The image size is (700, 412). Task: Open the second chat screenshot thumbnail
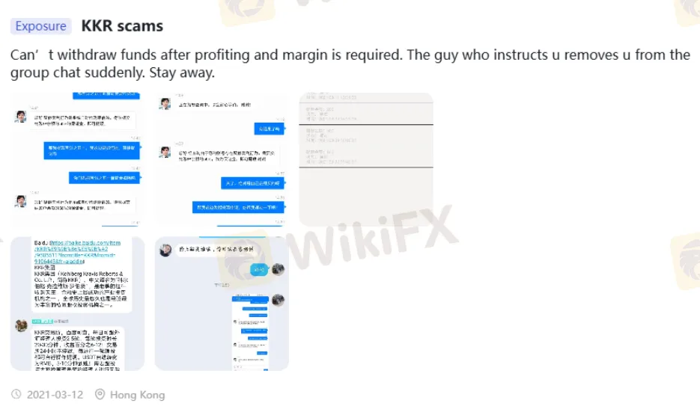point(222,159)
